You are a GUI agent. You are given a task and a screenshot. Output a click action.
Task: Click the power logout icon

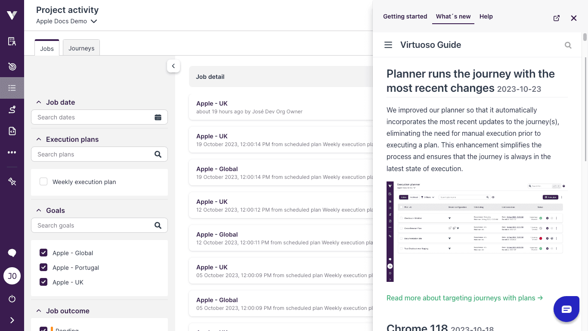[x=12, y=299]
